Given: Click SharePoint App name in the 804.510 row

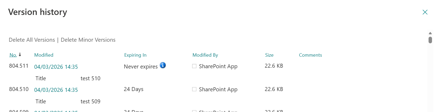Looking at the screenshot, I should (x=218, y=89).
